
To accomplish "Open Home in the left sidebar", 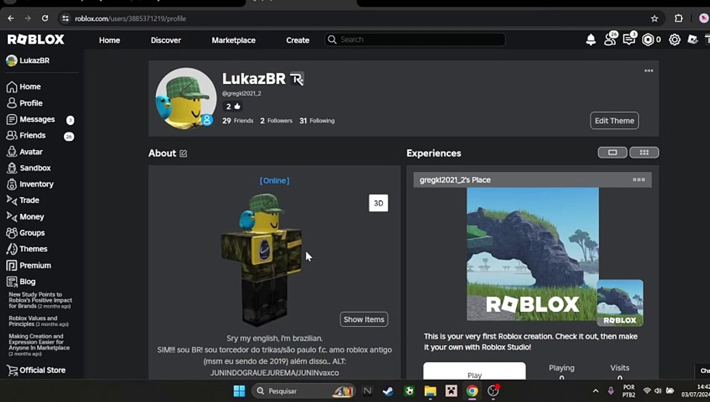I will tap(23, 87).
